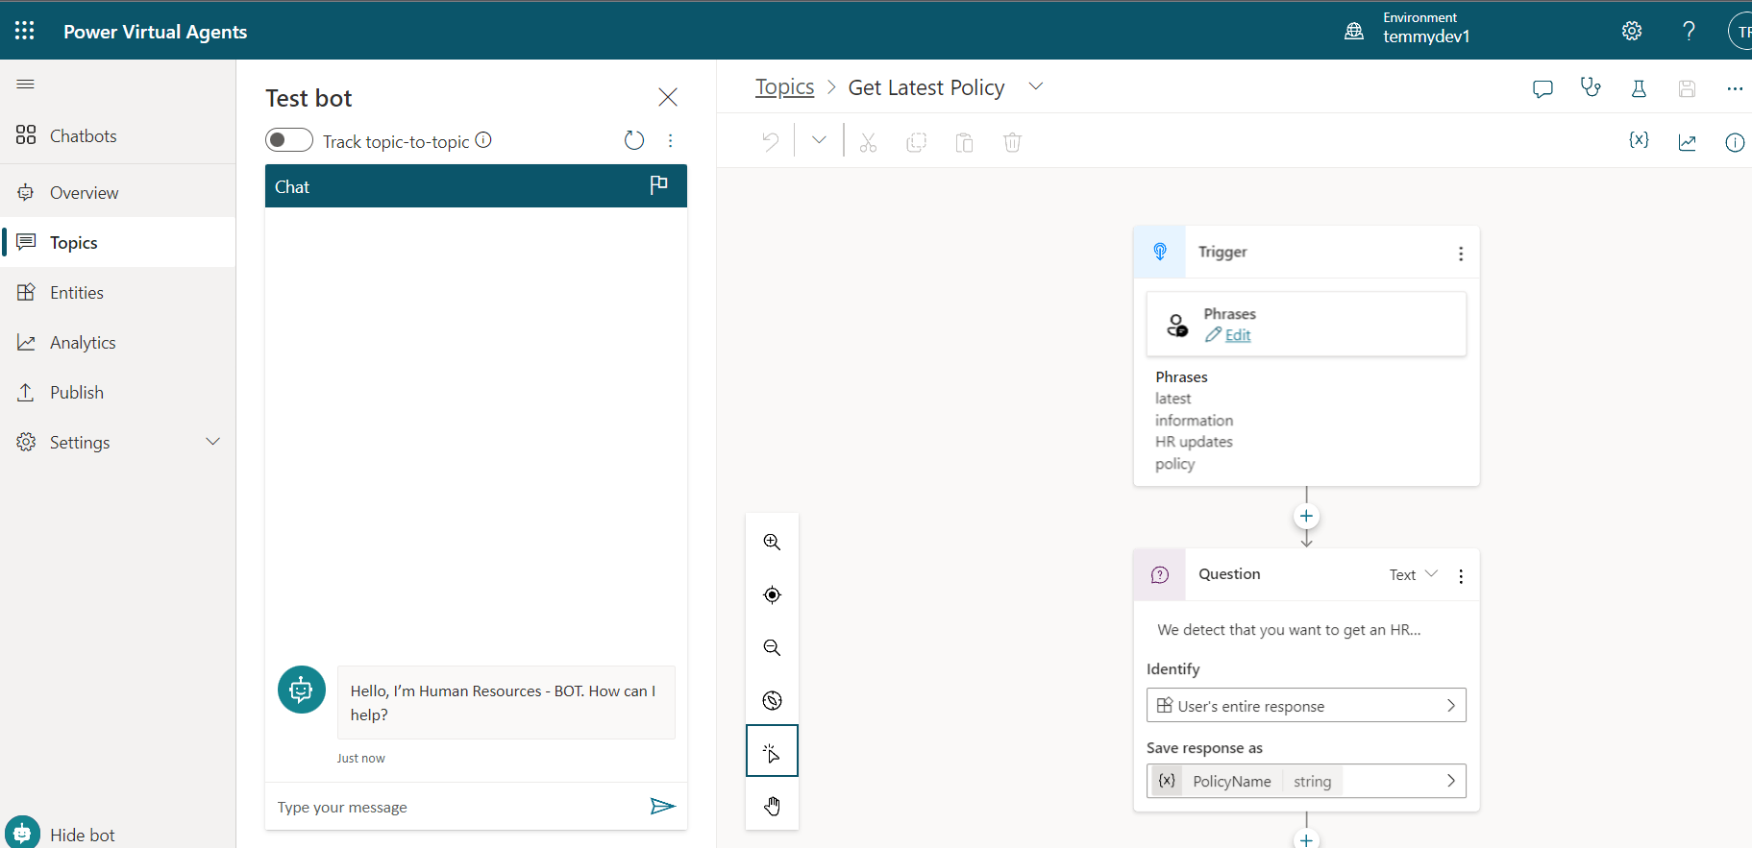Image resolution: width=1752 pixels, height=848 pixels.
Task: Click the delete trash icon
Action: (1012, 142)
